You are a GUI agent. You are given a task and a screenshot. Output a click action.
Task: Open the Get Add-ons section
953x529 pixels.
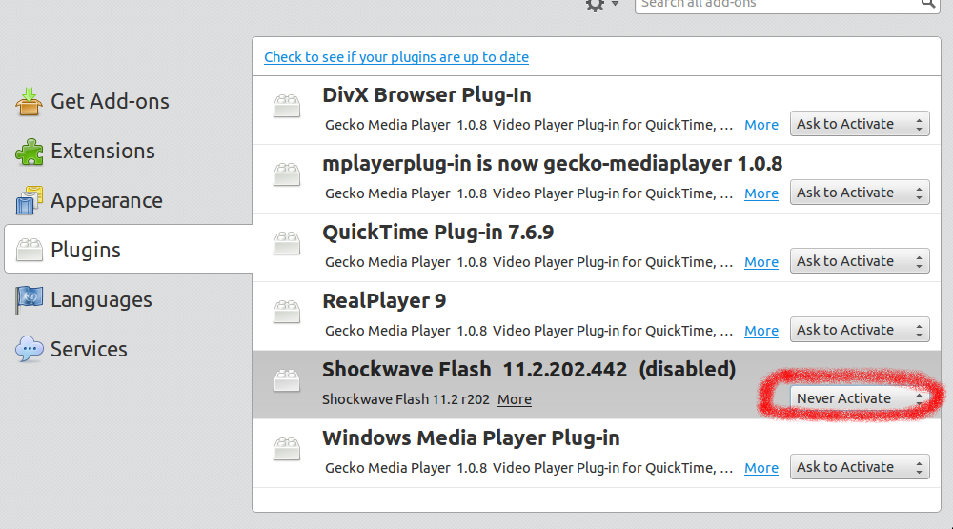tap(109, 101)
